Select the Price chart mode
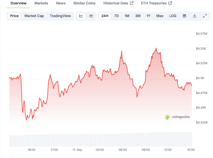Screen dimensions: 213x158 14,16
